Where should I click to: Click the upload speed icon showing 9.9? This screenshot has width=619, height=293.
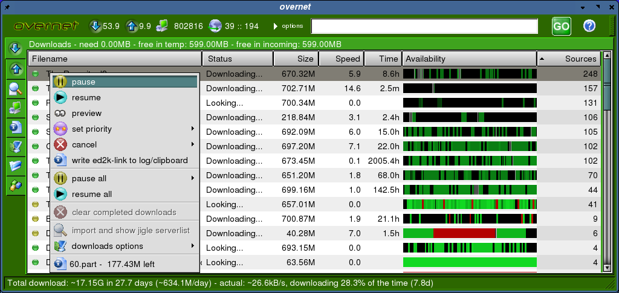(x=132, y=26)
